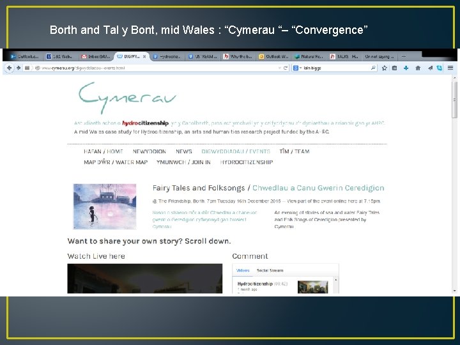Click the page scrollbar down arrow
This screenshot has width=460, height=345.
click(x=454, y=291)
